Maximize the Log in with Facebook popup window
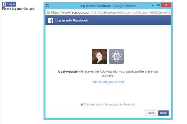This screenshot has width=187, height=124. [158, 5]
